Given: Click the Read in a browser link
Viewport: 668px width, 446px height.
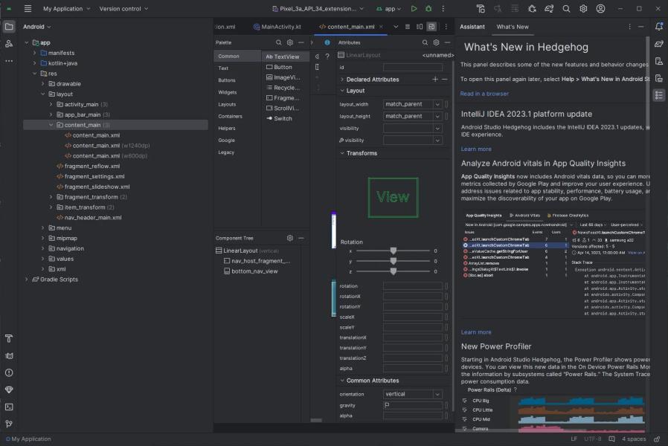Looking at the screenshot, I should (x=484, y=94).
